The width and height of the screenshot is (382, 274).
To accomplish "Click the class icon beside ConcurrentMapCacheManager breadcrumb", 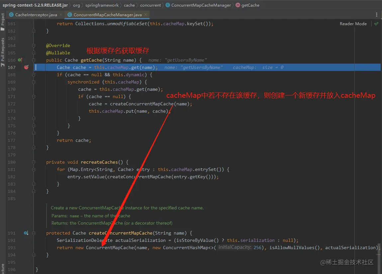I will tap(168, 5).
